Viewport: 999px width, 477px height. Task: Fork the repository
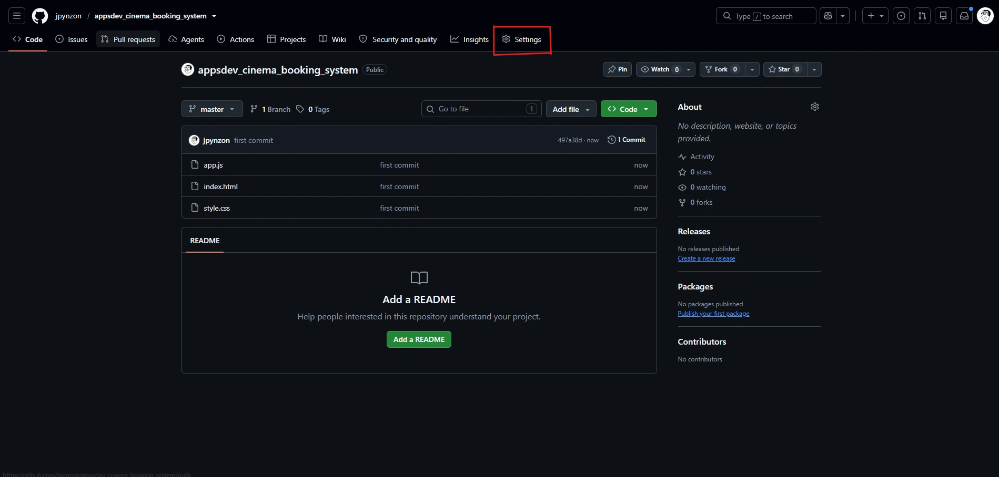[x=722, y=69]
